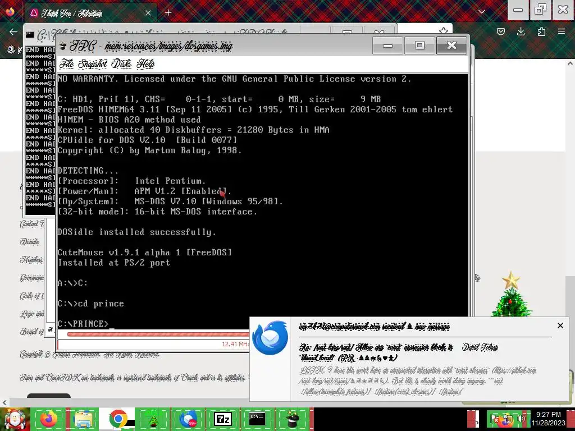The width and height of the screenshot is (575, 431).
Task: Open the Christmas tree app on taskbar
Action: (x=153, y=419)
